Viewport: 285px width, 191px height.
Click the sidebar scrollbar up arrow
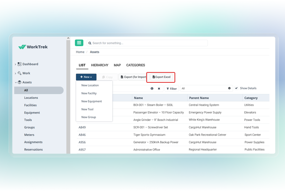tap(68, 38)
